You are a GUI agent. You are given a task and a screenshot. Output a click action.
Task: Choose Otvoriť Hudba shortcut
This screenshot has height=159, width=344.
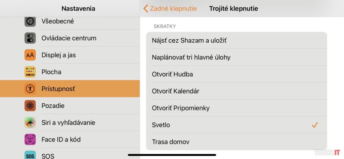click(x=172, y=74)
